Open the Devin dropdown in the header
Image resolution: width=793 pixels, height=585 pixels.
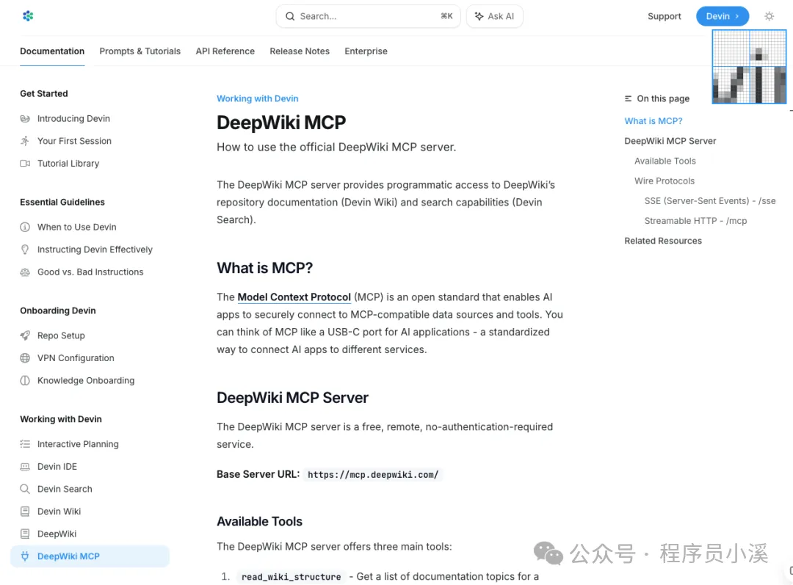tap(722, 15)
